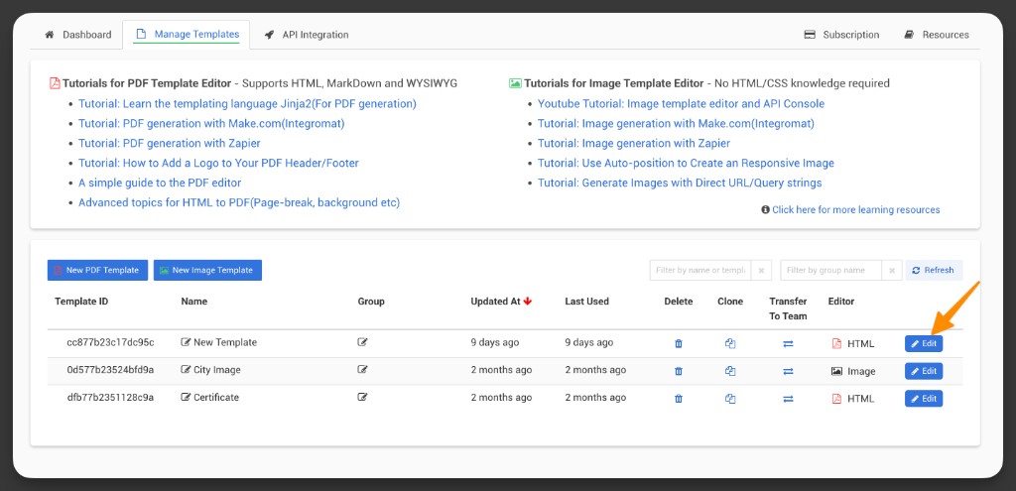1016x491 pixels.
Task: Open PDF generation with Make.com tutorial
Action: [211, 123]
